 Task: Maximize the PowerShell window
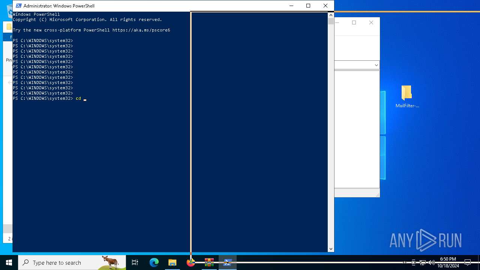308,6
